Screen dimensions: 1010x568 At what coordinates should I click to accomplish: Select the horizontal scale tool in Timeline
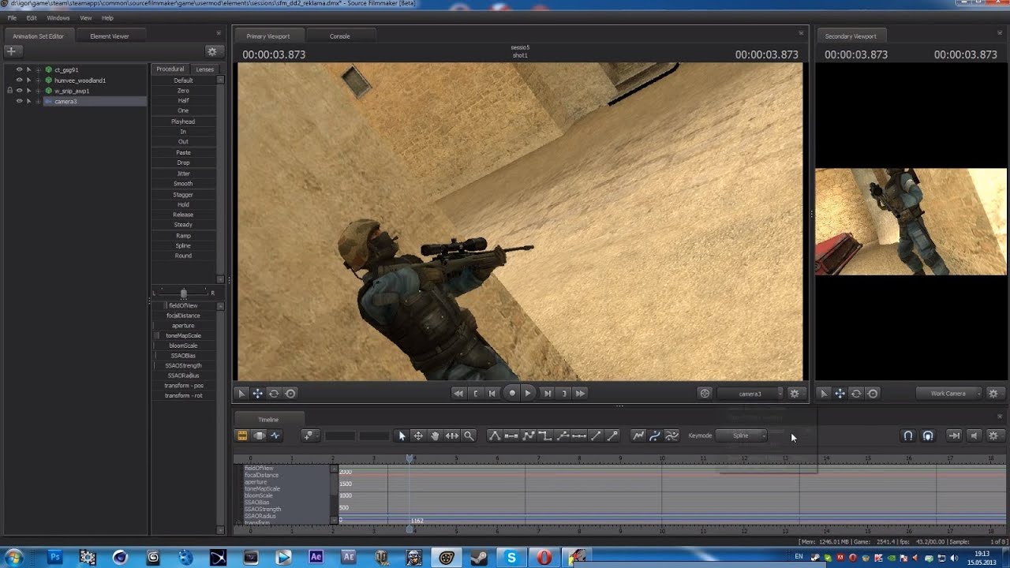coord(452,435)
